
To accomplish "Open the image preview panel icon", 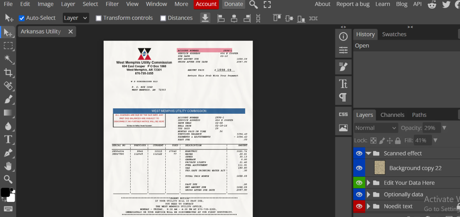I will pyautogui.click(x=343, y=128).
